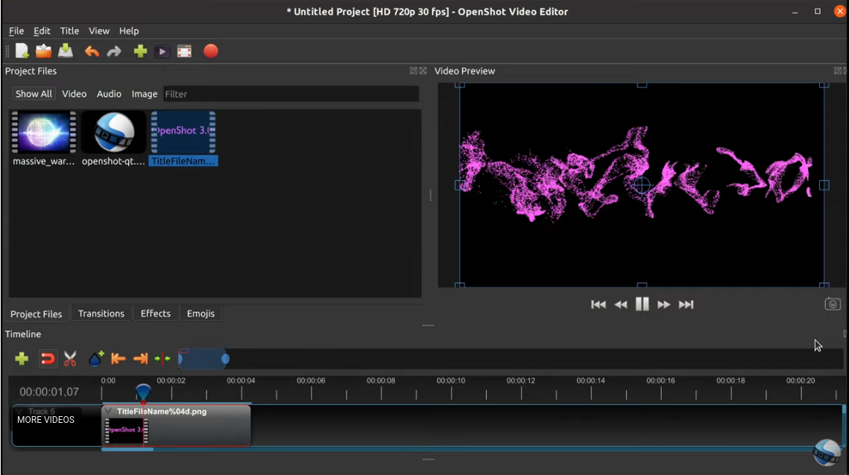The image size is (849, 475).
Task: Switch to the Transitions tab
Action: pyautogui.click(x=101, y=313)
